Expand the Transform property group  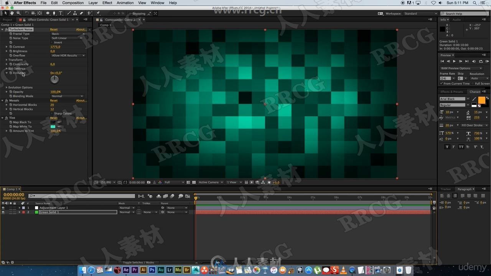7,60
